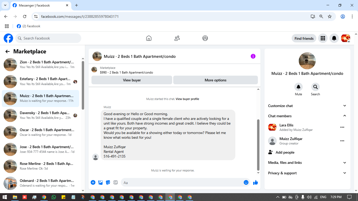The height and width of the screenshot is (201, 358).
Task: Open new browser tab
Action: [x=77, y=5]
